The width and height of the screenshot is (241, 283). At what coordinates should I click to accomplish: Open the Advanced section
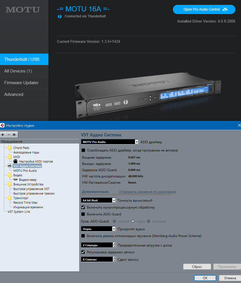coord(24,94)
